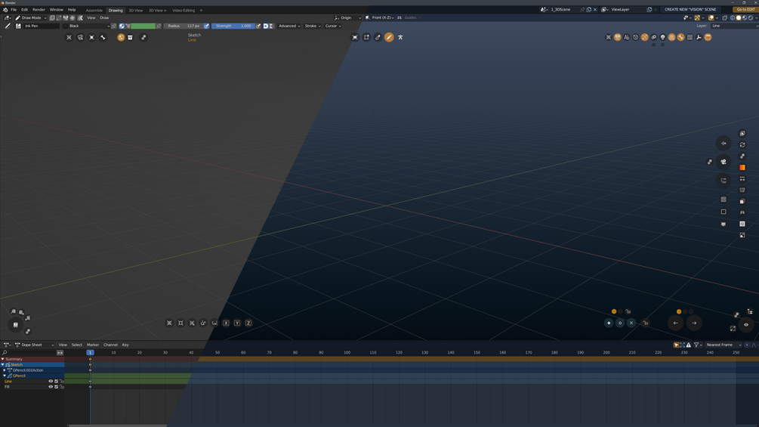Open the Stroke dropdown
759x427 pixels.
313,26
